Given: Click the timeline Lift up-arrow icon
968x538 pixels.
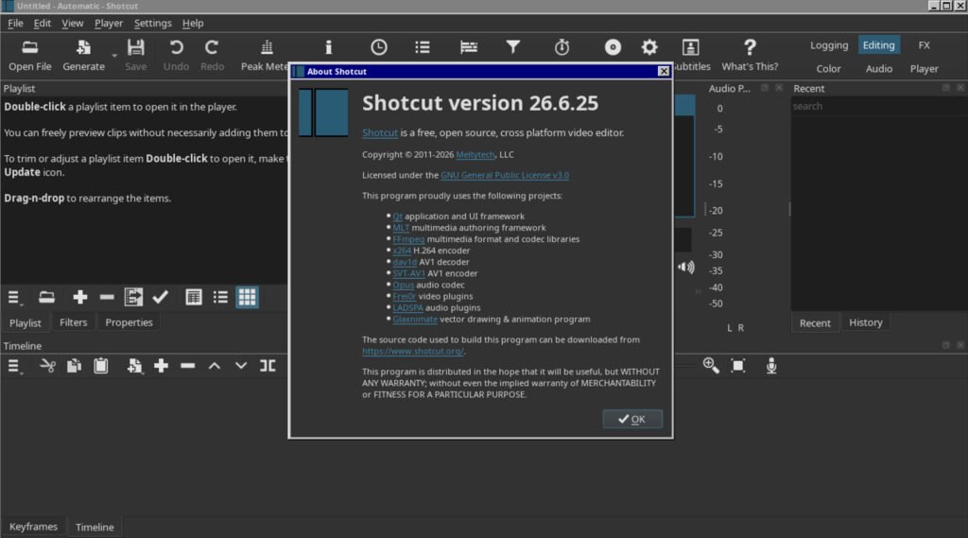Looking at the screenshot, I should coord(215,366).
